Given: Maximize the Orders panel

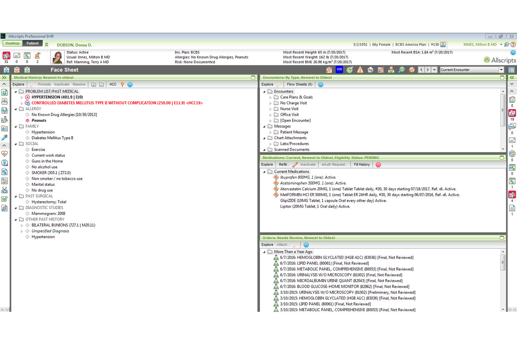Looking at the screenshot, I should [502, 238].
